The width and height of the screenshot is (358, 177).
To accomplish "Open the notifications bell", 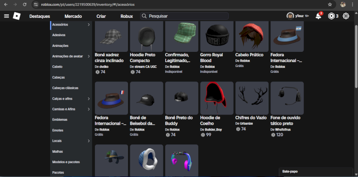I will click(x=318, y=16).
